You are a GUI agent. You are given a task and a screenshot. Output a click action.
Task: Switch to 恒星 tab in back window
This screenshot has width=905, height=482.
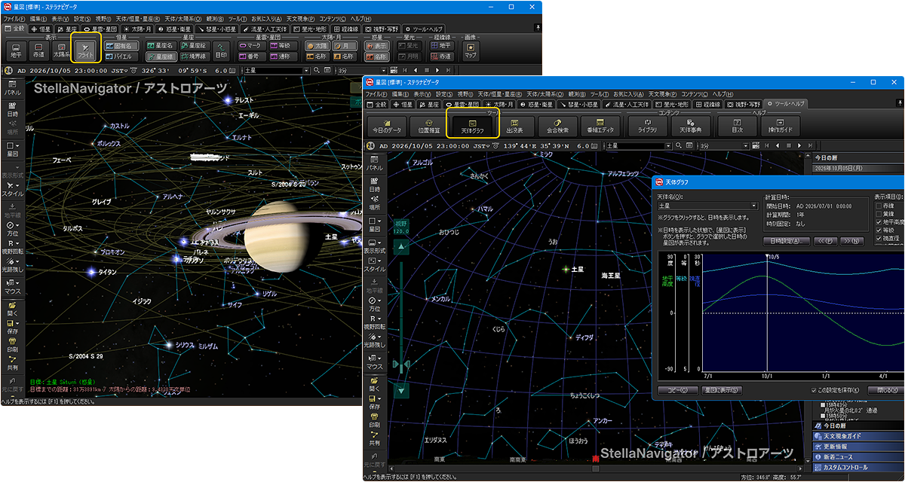[x=41, y=29]
